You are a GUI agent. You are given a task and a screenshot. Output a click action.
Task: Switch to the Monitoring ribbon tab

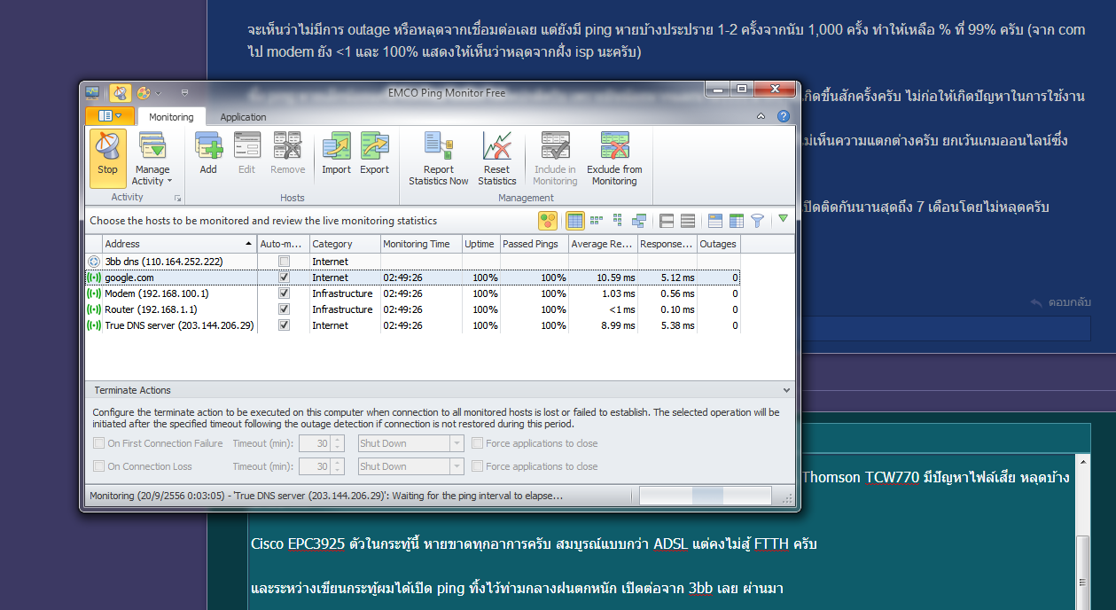(x=171, y=117)
